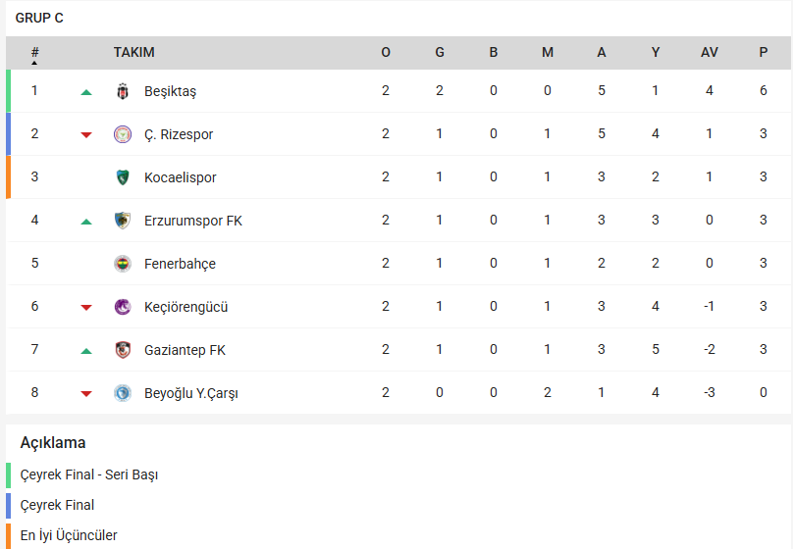This screenshot has width=793, height=549.
Task: Click the green Çeyrek Final - Seri Başı legend
Action: tap(89, 474)
